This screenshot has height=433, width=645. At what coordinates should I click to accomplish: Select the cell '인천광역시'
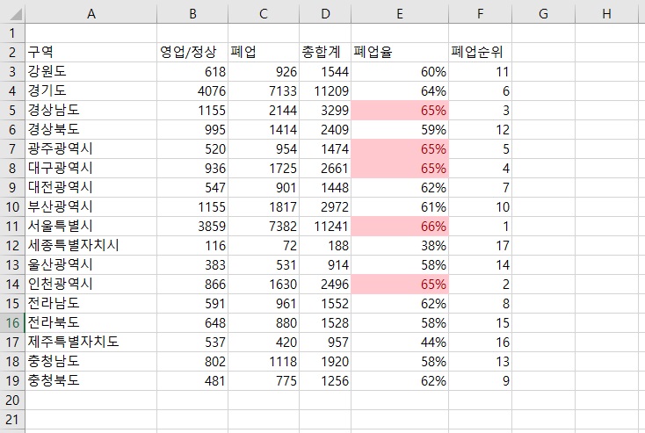point(91,285)
